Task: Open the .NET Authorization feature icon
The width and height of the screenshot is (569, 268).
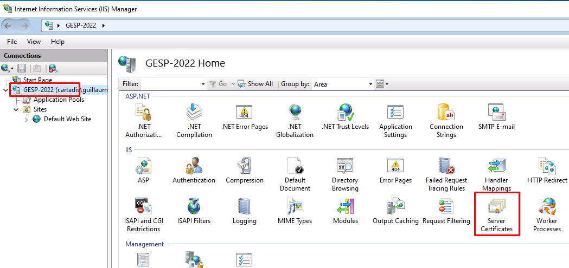Action: pyautogui.click(x=144, y=121)
